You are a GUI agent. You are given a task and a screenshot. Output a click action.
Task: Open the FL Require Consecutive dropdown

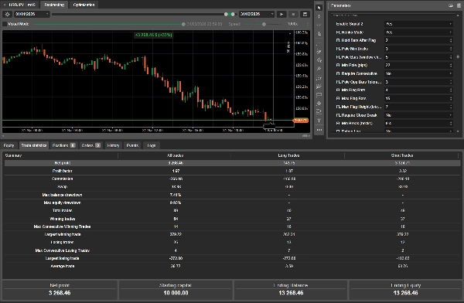pos(418,73)
